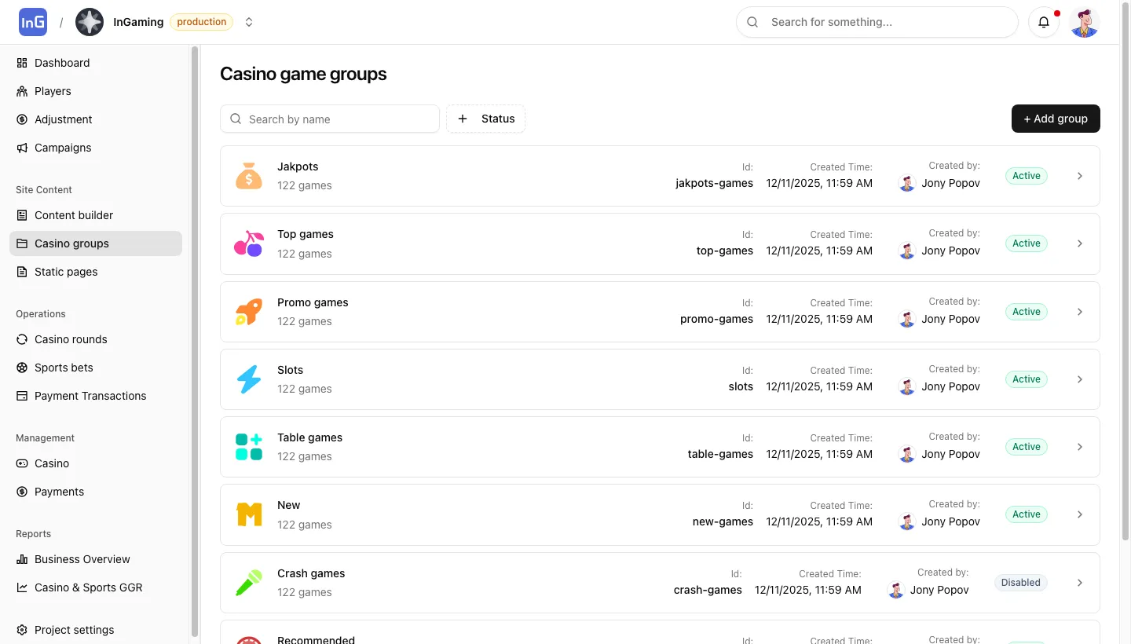Open the Casino rounds icon
The image size is (1131, 644).
click(21, 339)
